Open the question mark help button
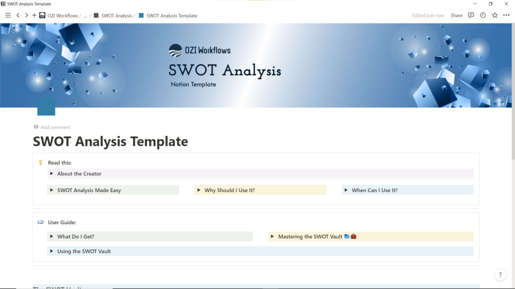The height and width of the screenshot is (289, 515). coord(500,275)
